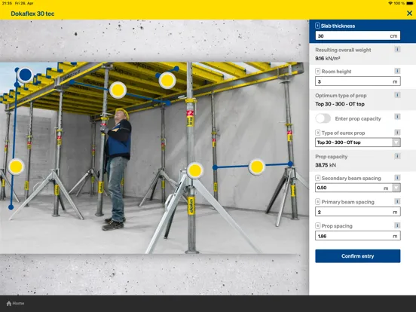
Task: Click the Slab thickness step number icon
Action: pos(317,26)
